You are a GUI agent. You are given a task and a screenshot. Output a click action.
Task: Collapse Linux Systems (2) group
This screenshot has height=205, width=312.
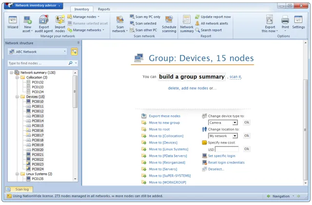pos(17,174)
